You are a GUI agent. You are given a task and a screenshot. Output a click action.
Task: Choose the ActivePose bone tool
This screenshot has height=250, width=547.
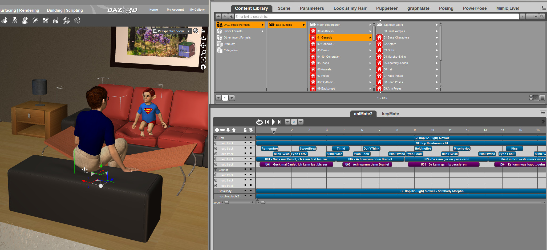[x=77, y=20]
